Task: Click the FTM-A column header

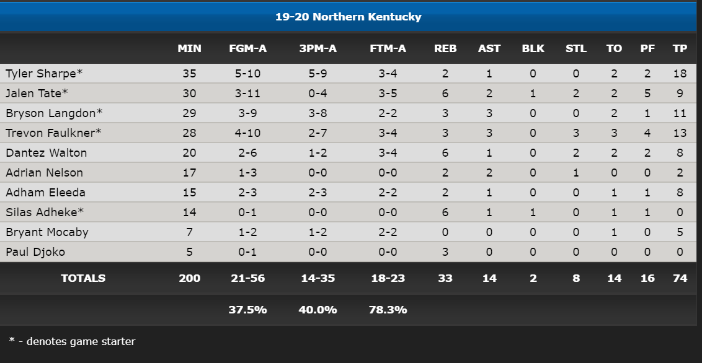Action: [x=388, y=48]
